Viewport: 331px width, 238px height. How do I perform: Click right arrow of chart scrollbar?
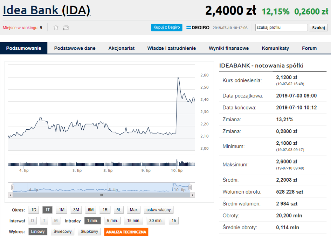tap(193, 195)
